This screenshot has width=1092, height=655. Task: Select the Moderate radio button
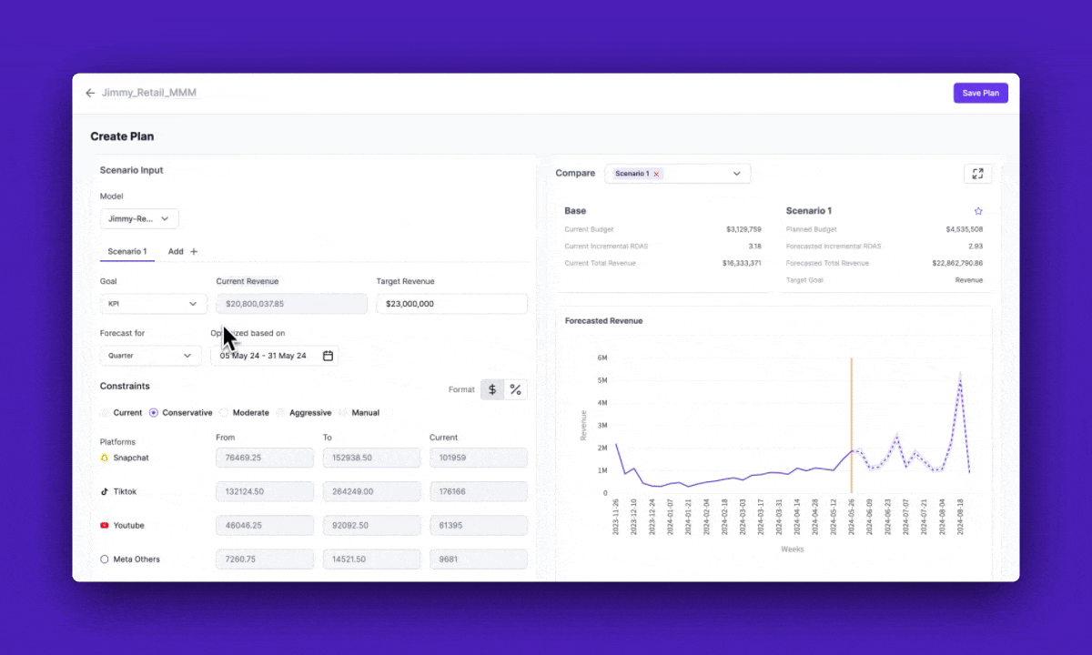pos(224,413)
